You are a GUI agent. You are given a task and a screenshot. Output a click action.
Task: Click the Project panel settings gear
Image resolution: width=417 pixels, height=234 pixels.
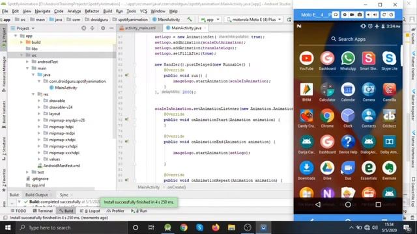click(103, 28)
